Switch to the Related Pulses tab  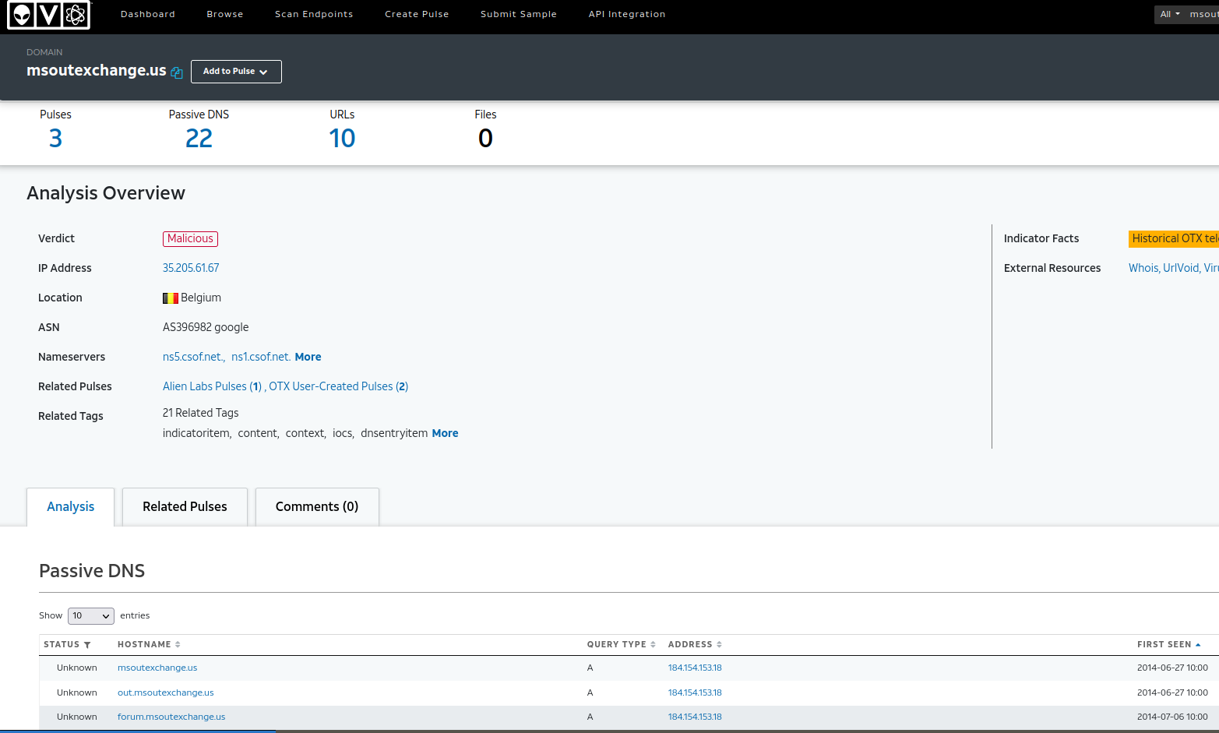tap(185, 507)
